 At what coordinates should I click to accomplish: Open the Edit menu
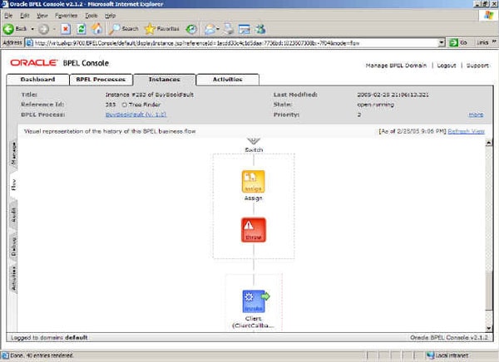click(24, 16)
